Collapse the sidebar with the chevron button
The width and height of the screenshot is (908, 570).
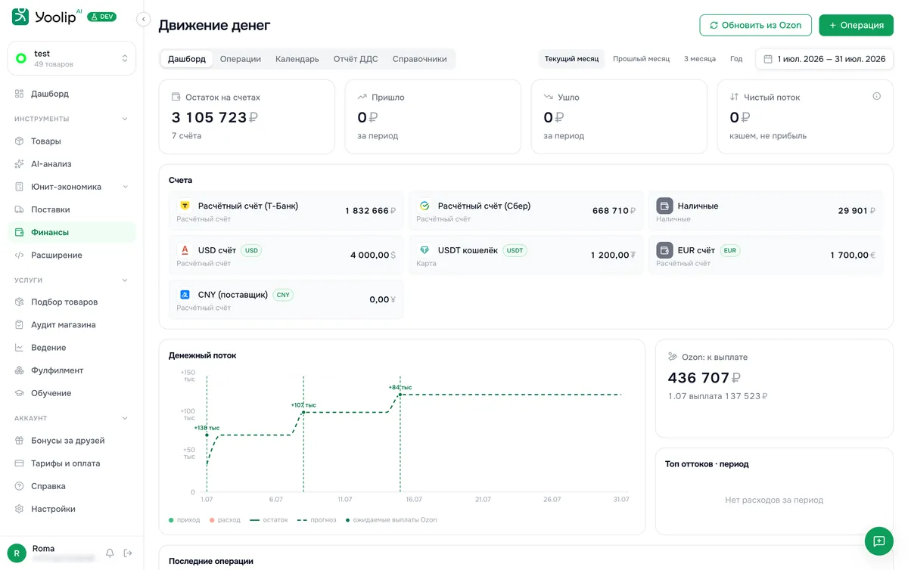click(x=143, y=20)
